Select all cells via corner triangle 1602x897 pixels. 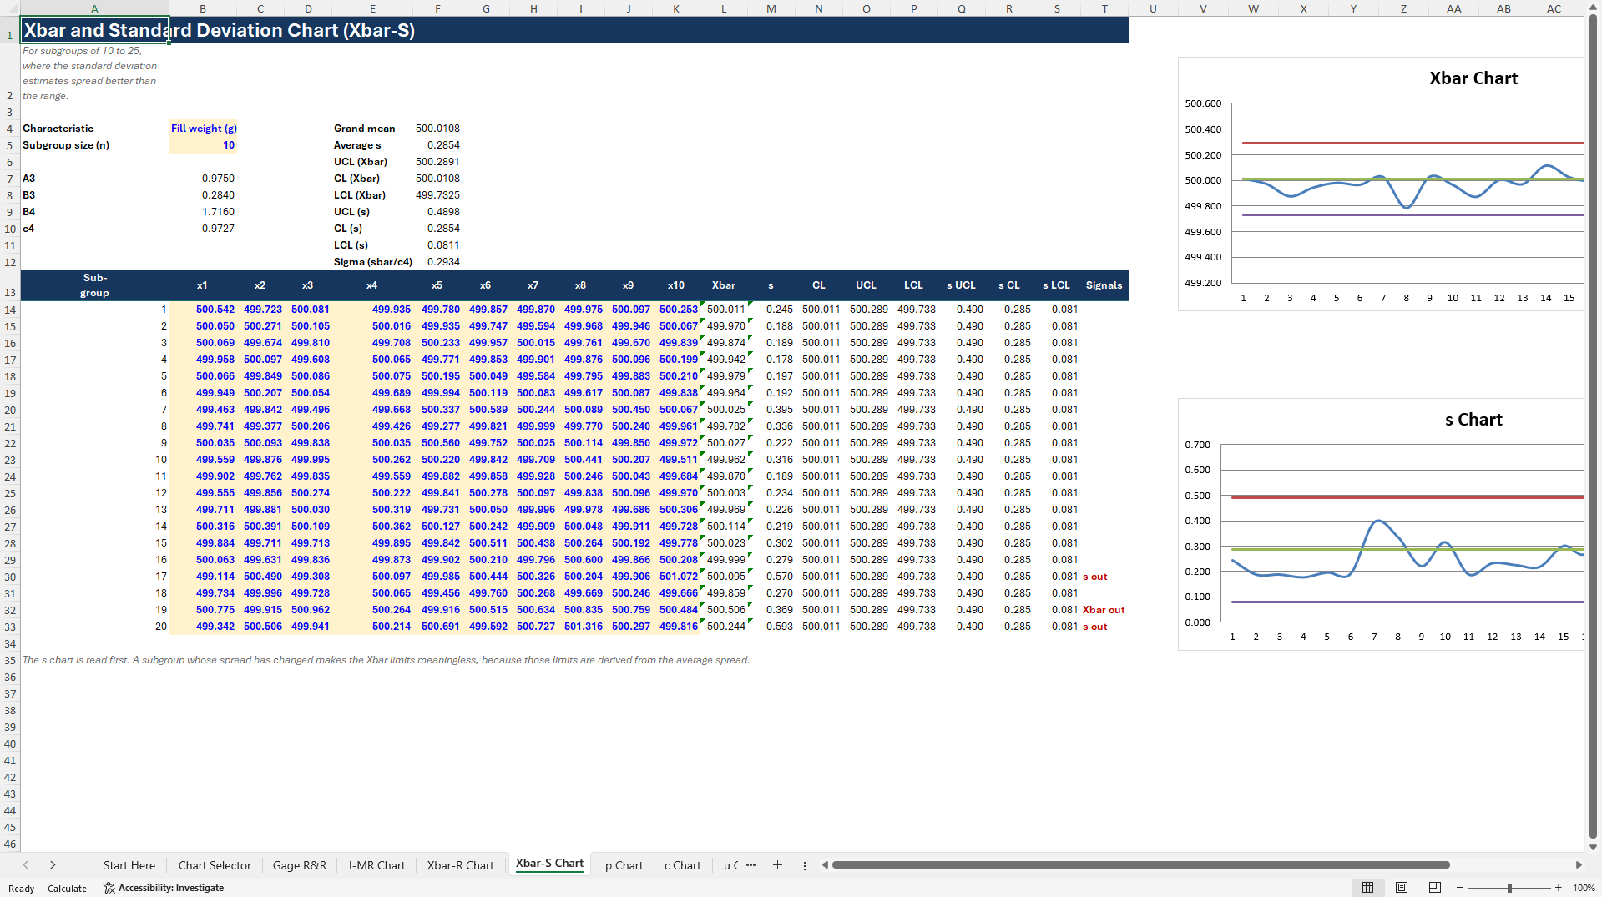coord(10,8)
